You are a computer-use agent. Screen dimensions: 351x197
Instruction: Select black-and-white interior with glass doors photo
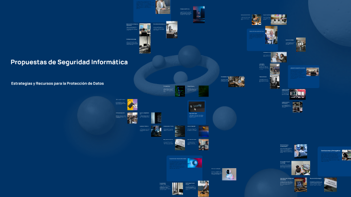pyautogui.click(x=177, y=189)
